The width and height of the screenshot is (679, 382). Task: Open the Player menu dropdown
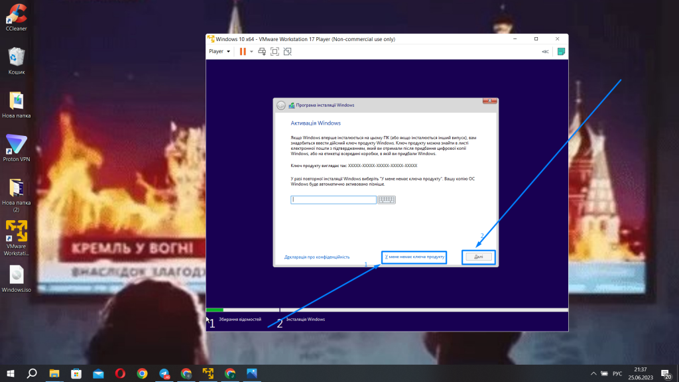[219, 51]
